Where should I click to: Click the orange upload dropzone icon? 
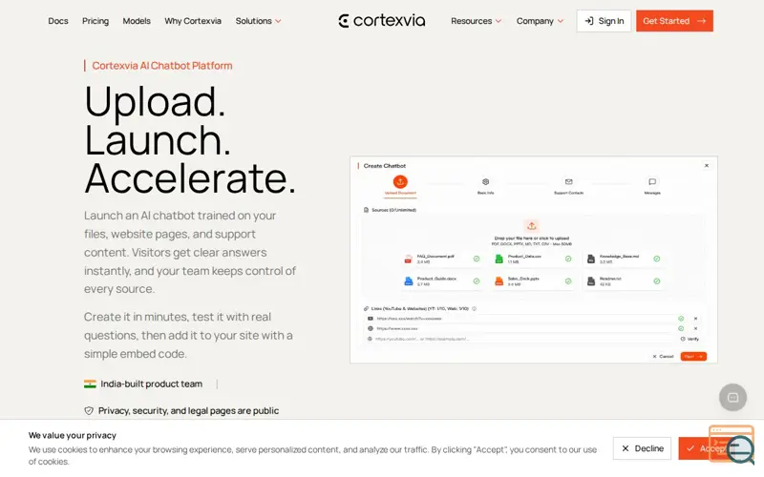click(532, 226)
